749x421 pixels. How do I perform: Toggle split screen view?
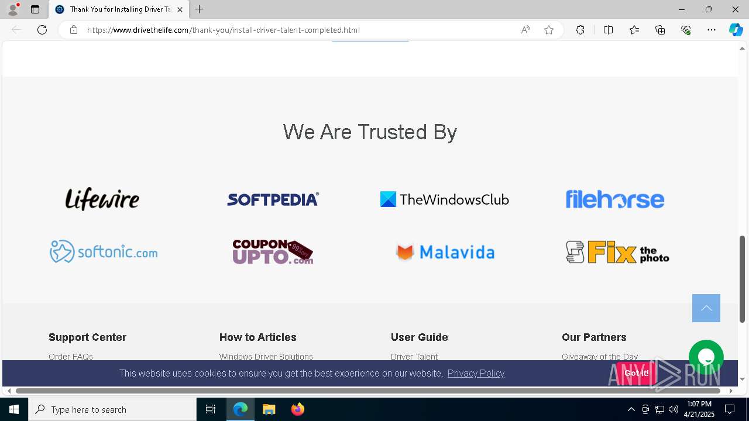pyautogui.click(x=608, y=30)
